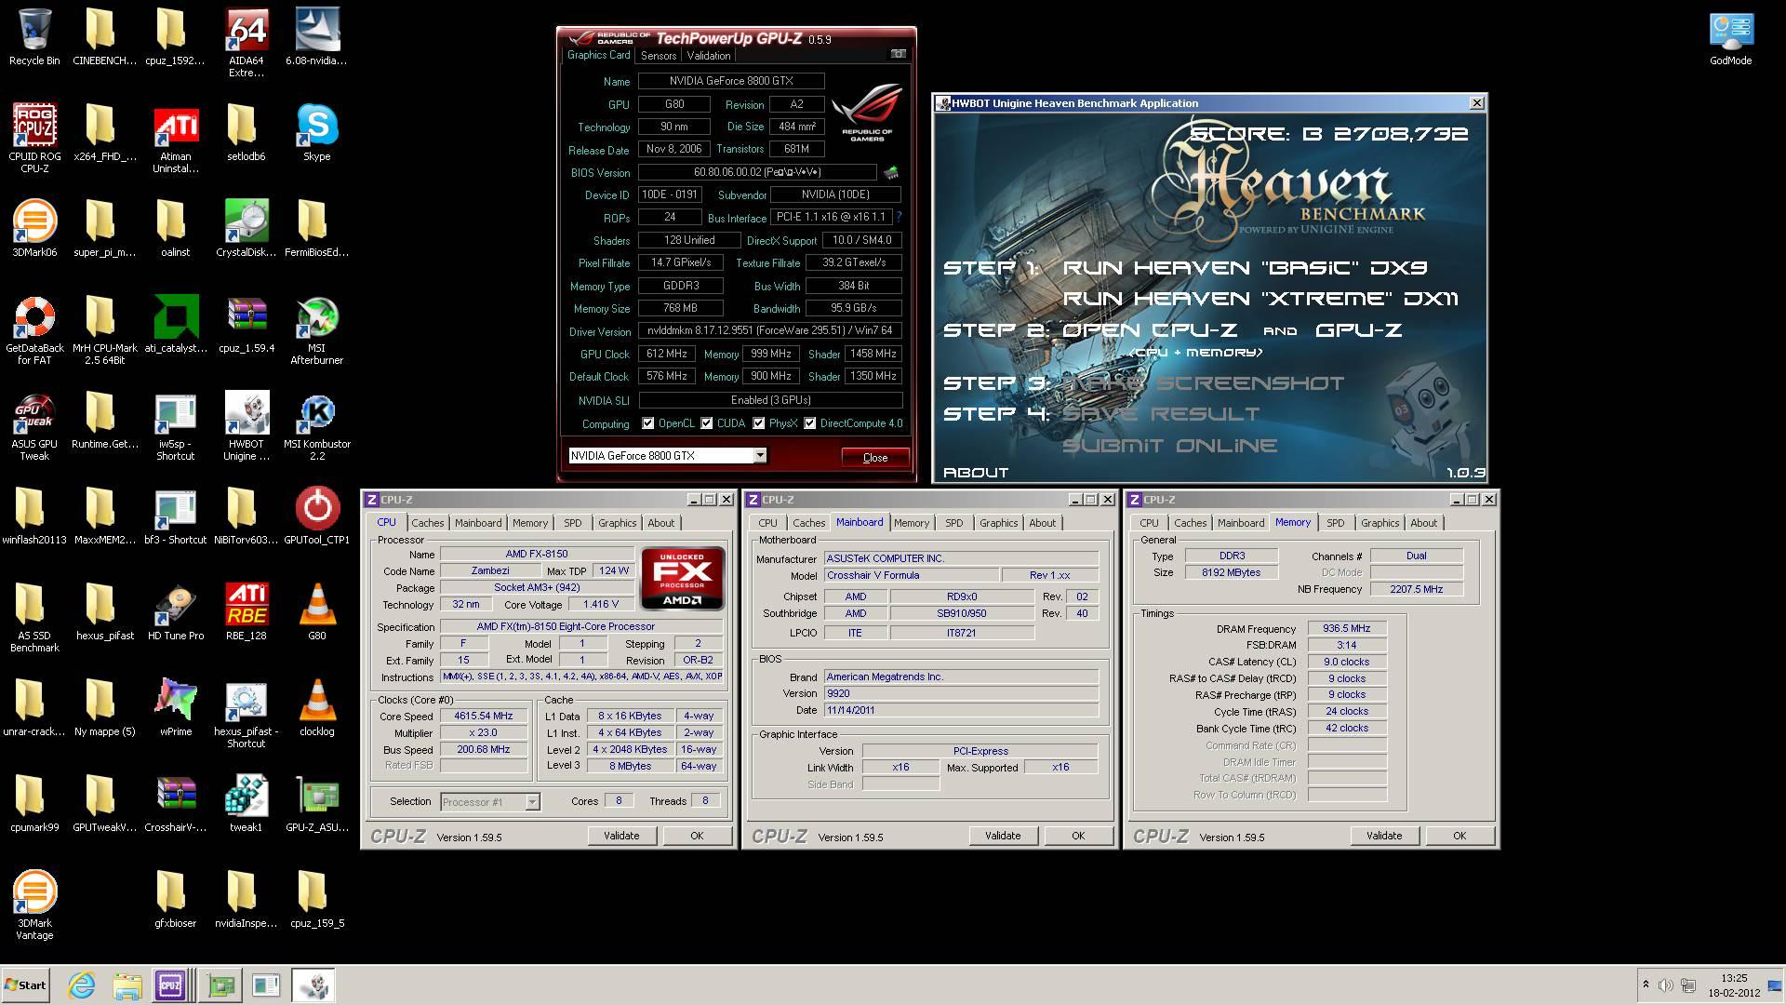Launch wPrime desktop icon
Screen dimensions: 1786x1005
click(x=176, y=708)
